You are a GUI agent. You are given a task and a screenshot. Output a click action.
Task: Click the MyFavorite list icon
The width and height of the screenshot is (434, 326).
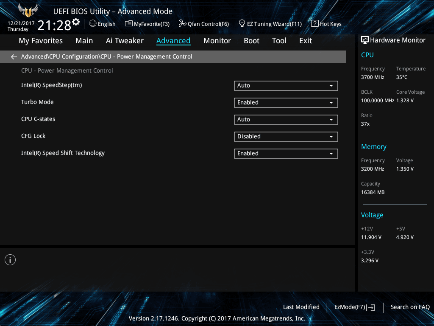pyautogui.click(x=129, y=24)
